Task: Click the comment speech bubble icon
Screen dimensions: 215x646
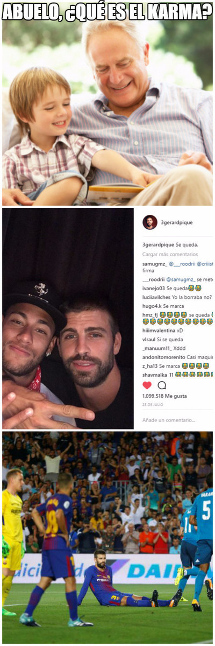Action: point(161,385)
